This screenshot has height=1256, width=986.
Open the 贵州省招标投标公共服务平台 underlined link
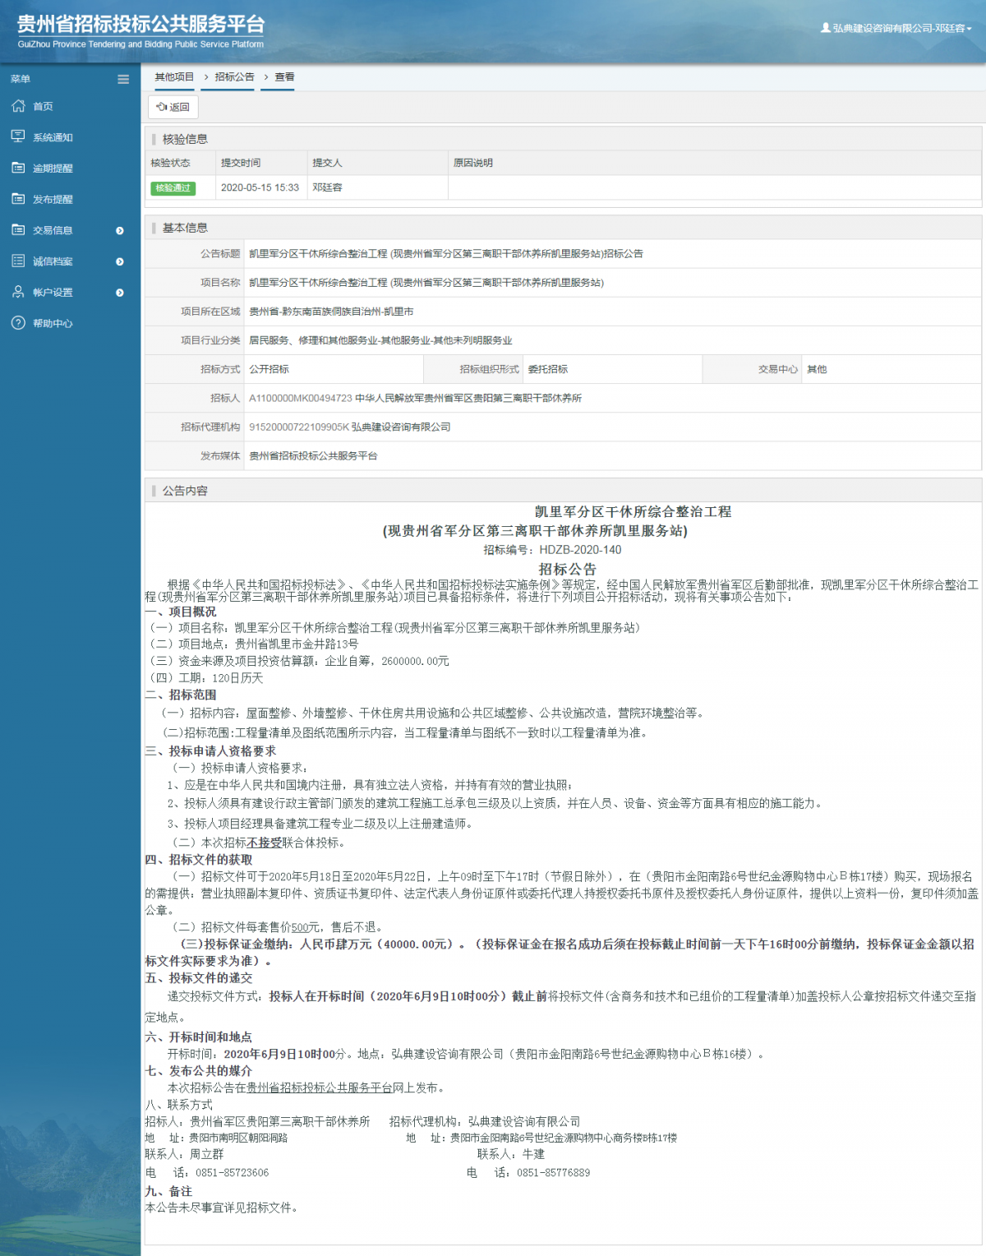pyautogui.click(x=320, y=1087)
